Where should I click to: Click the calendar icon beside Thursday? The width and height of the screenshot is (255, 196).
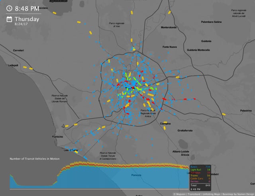pos(9,19)
